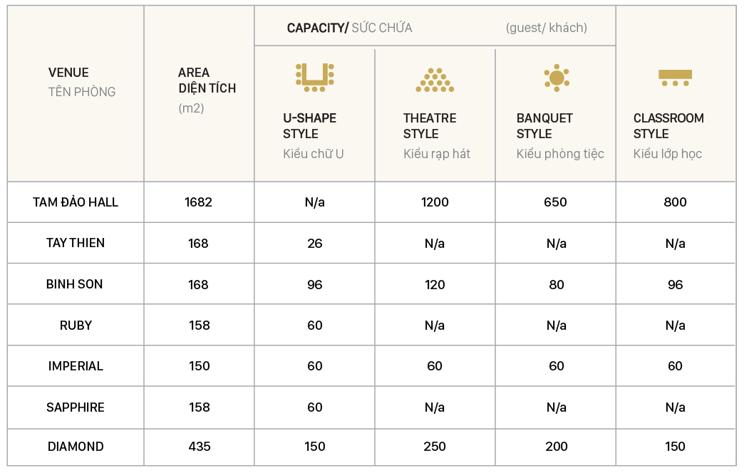Select the BINH SON venue name
The image size is (744, 473).
[75, 284]
